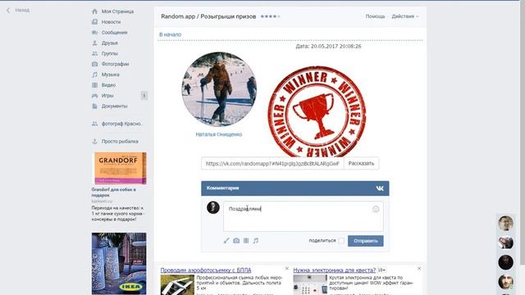Click the Помощь link
The image size is (525, 295).
tap(376, 16)
